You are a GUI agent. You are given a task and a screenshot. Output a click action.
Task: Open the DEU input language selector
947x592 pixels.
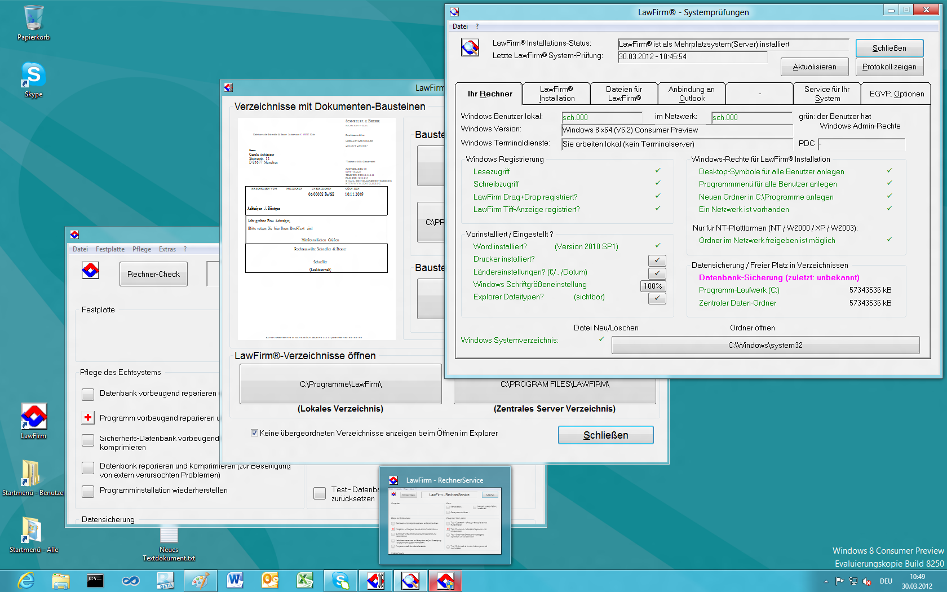pos(886,581)
